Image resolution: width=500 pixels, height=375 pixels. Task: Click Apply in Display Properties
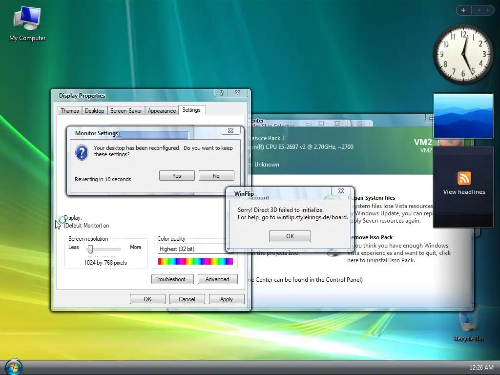tap(227, 299)
